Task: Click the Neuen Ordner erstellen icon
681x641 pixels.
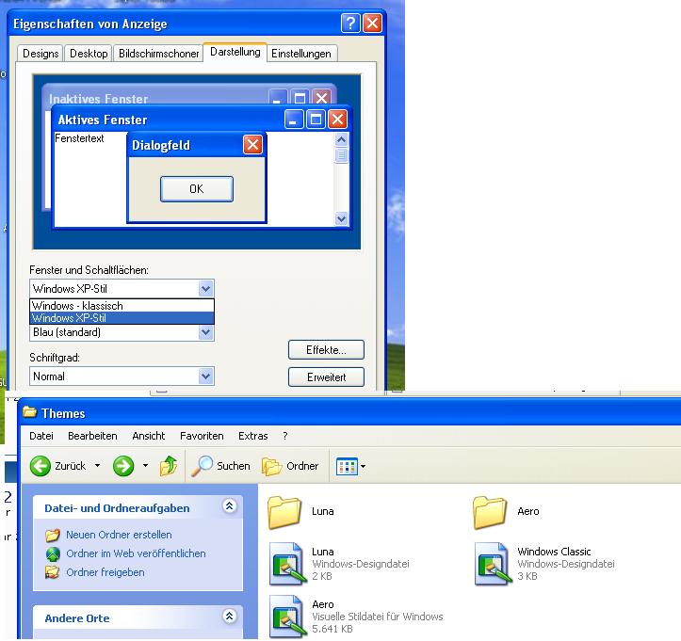Action: click(53, 535)
